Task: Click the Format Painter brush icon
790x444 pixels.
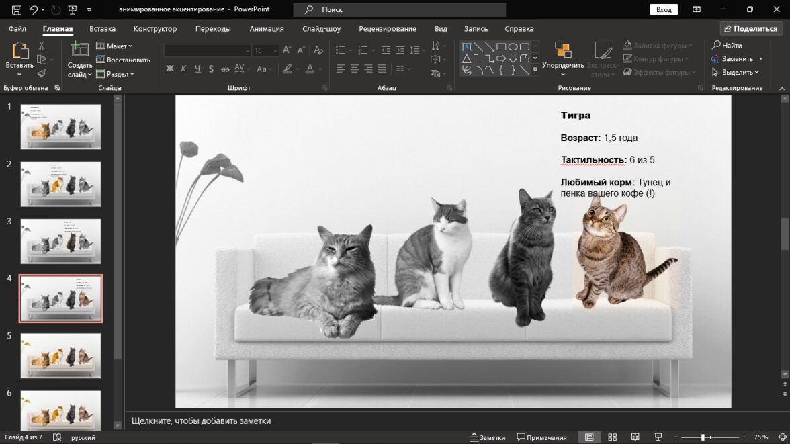Action: point(42,73)
